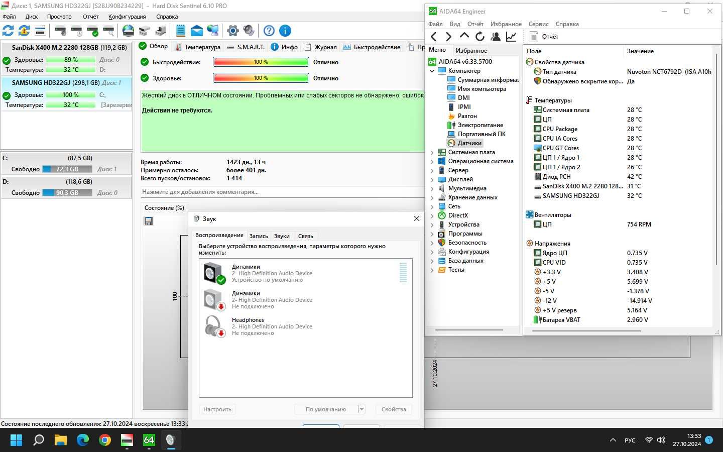The width and height of the screenshot is (723, 452).
Task: Switch to the Температура tab in Hard Disk Sentinel
Action: 197,47
